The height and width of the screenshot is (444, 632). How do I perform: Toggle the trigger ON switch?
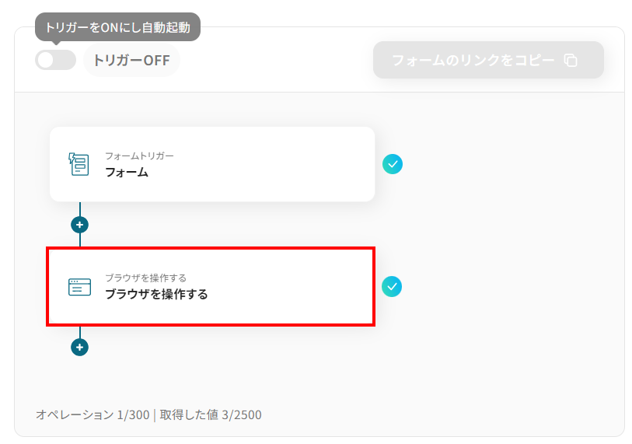pos(55,60)
